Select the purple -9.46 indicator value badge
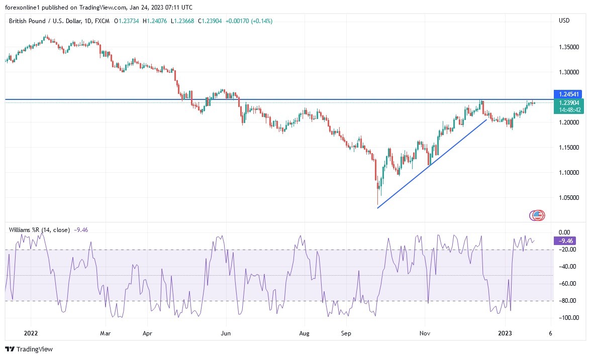591x358 pixels. coord(565,241)
